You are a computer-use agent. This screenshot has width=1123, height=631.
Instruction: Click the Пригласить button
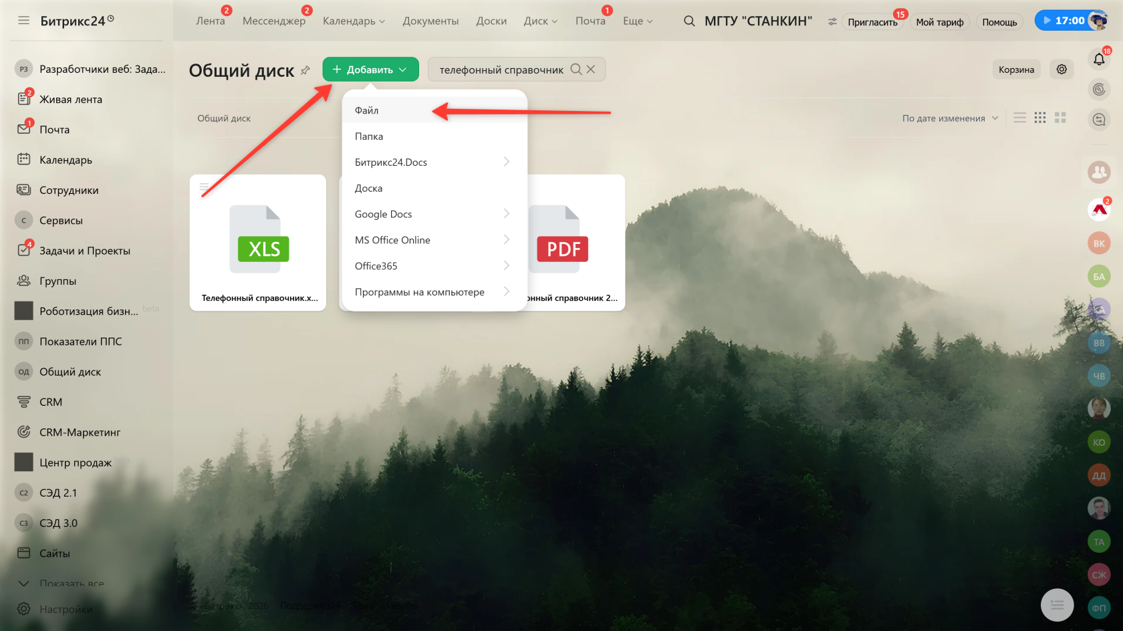coord(872,22)
